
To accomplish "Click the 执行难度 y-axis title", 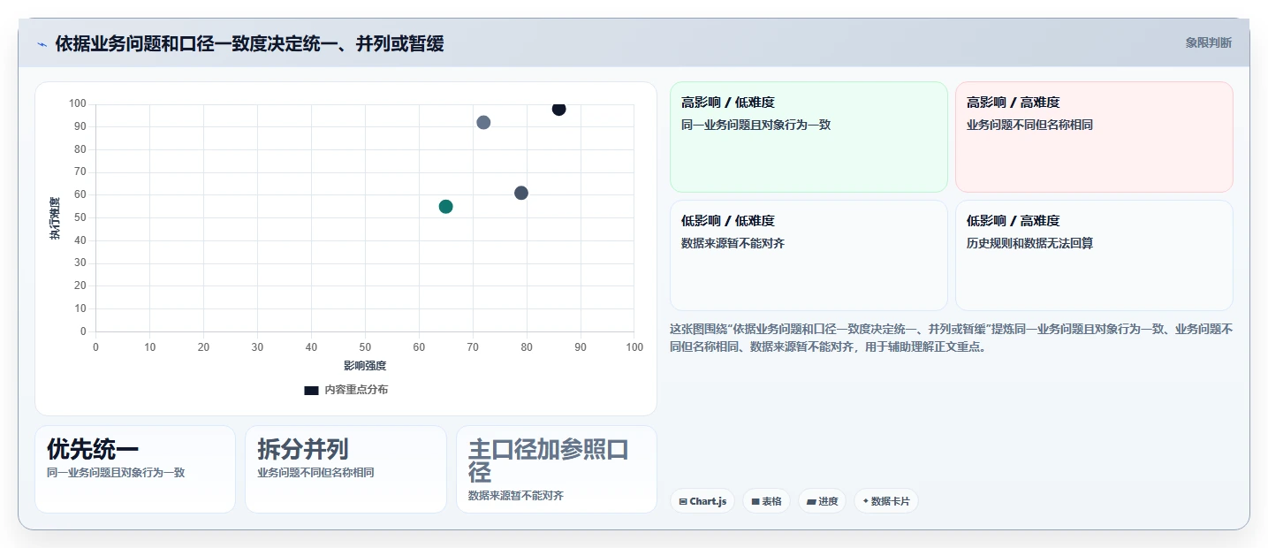I will point(55,218).
